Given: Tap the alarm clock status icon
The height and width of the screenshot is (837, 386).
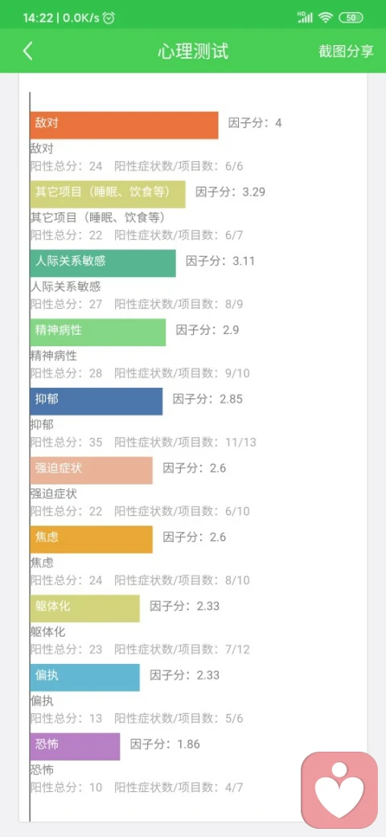Looking at the screenshot, I should click(x=109, y=18).
